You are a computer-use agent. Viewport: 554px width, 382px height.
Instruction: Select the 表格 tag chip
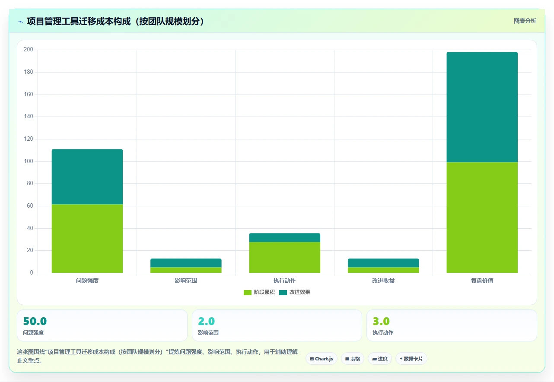[353, 359]
